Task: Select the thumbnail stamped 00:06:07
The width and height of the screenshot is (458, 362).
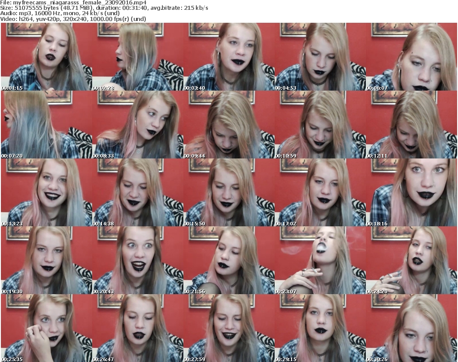Action: tap(411, 57)
